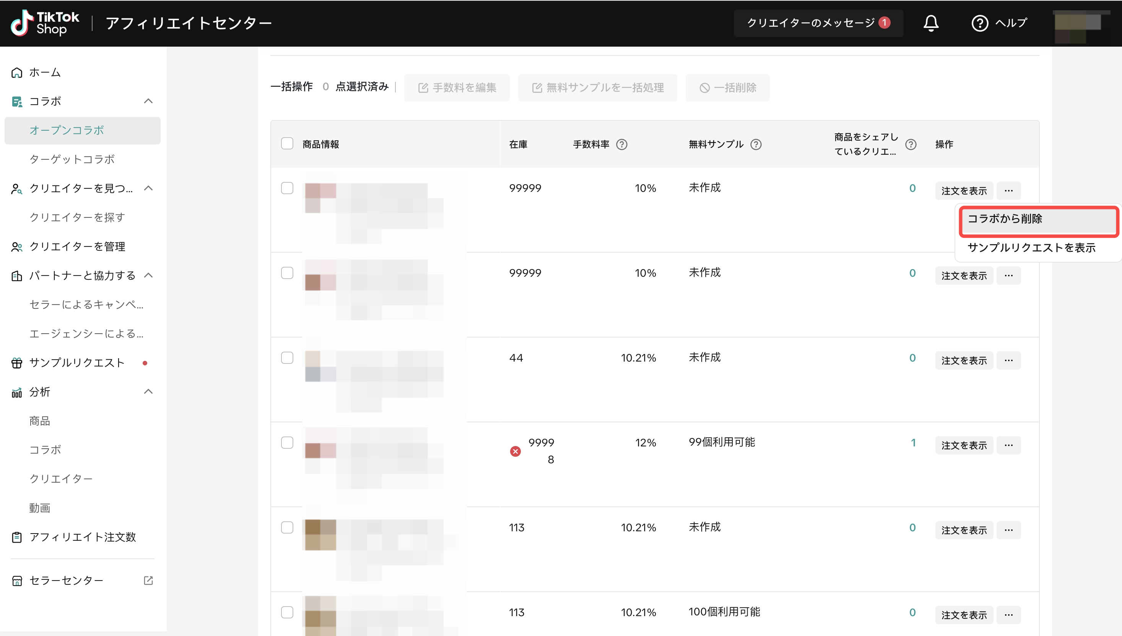The width and height of the screenshot is (1122, 636).
Task: Click help icon beside 商品をシェアしているクリエ…
Action: point(911,144)
